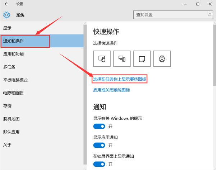Click the magnifier icon in the search box
Viewport: 217px width, 170px height.
209,15
